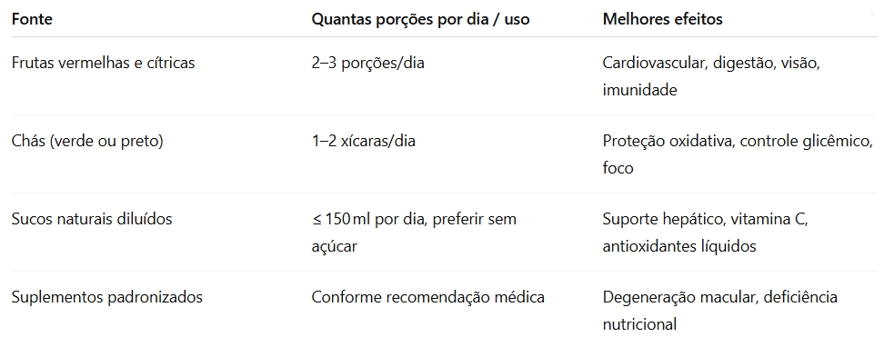Click the word 'foco' in tea row
The height and width of the screenshot is (347, 884).
pos(618,168)
